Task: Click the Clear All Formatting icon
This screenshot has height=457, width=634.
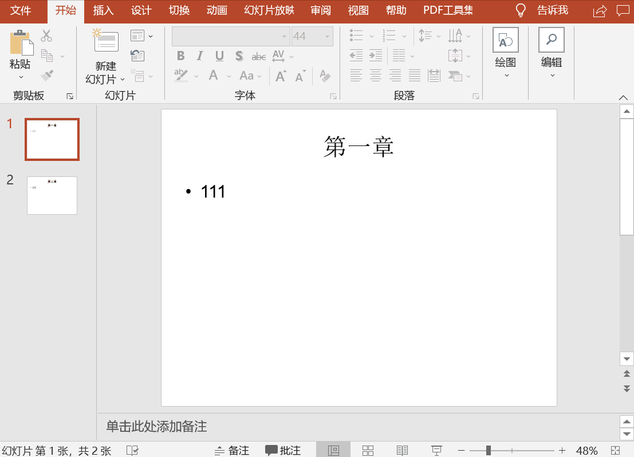Action: [325, 75]
